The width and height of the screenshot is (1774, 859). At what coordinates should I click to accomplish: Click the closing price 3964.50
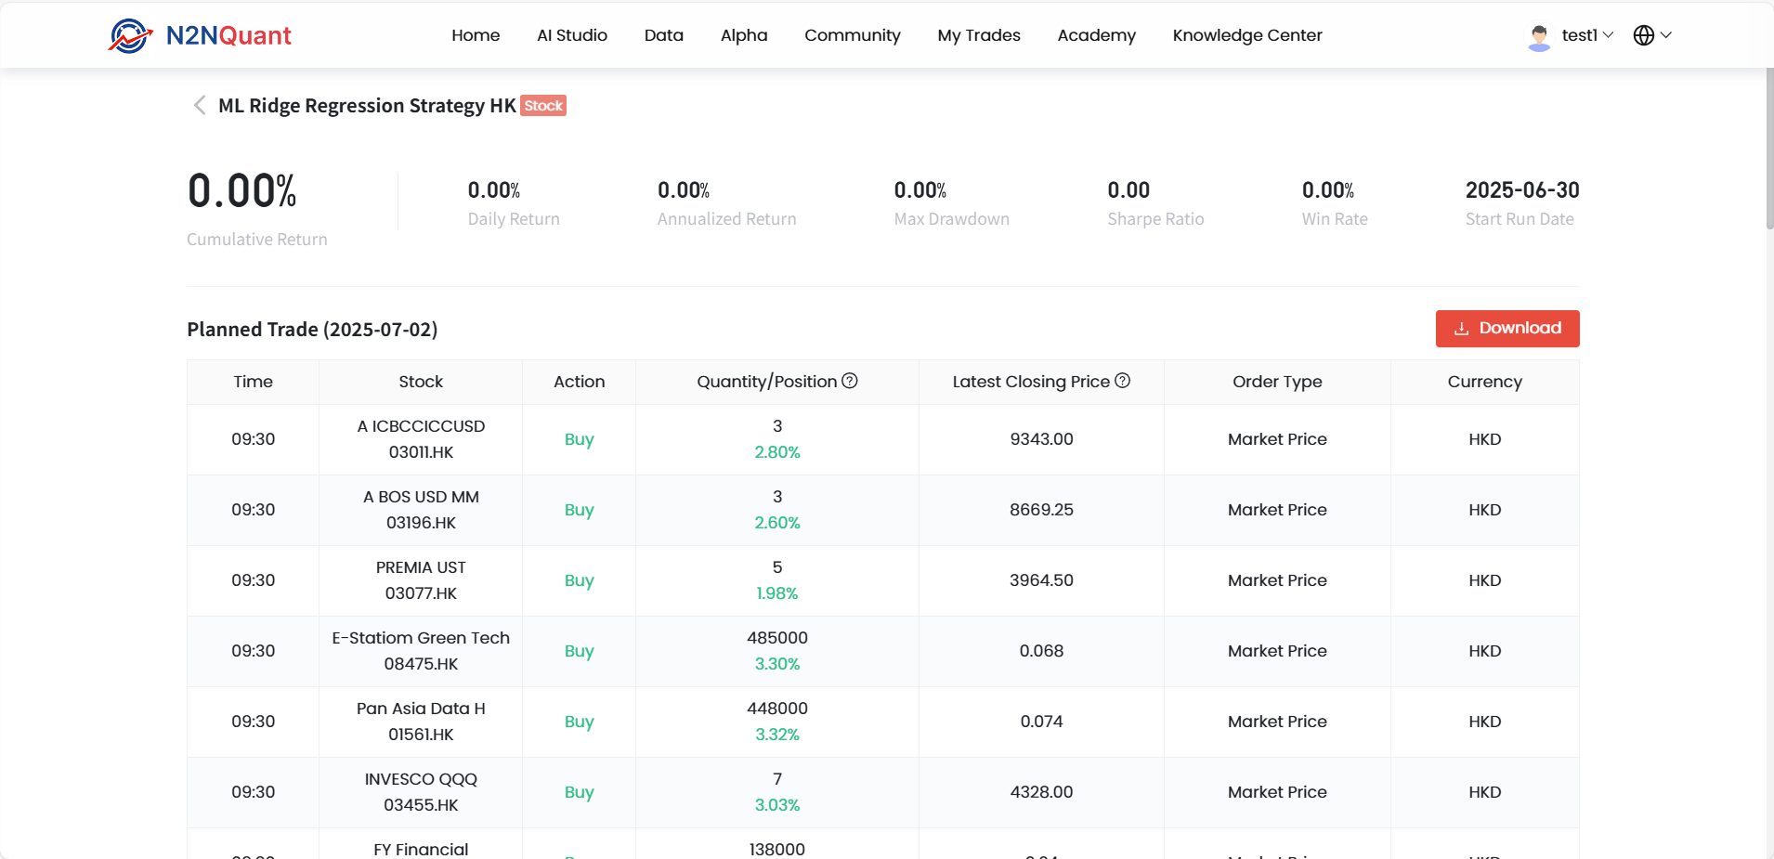[x=1041, y=580]
